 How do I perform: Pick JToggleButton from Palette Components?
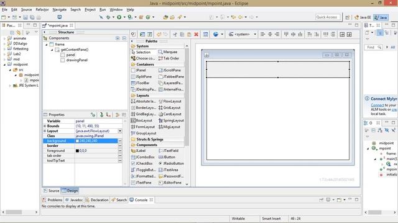click(x=144, y=170)
